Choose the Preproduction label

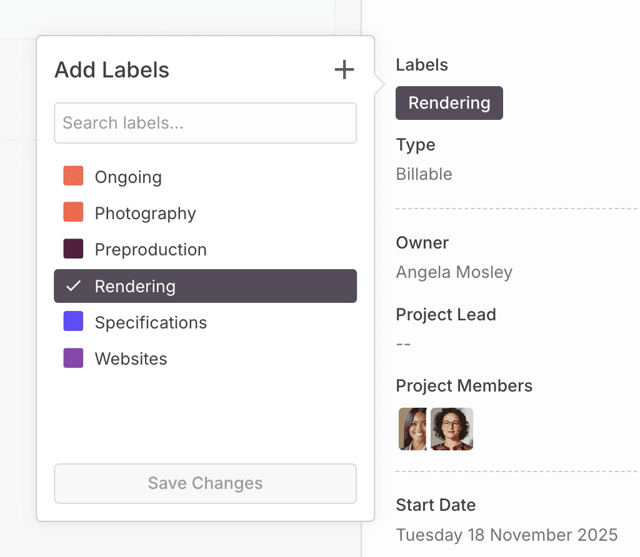pyautogui.click(x=150, y=250)
